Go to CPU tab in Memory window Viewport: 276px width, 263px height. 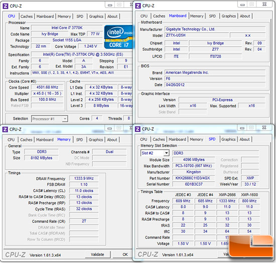[x=11, y=140]
